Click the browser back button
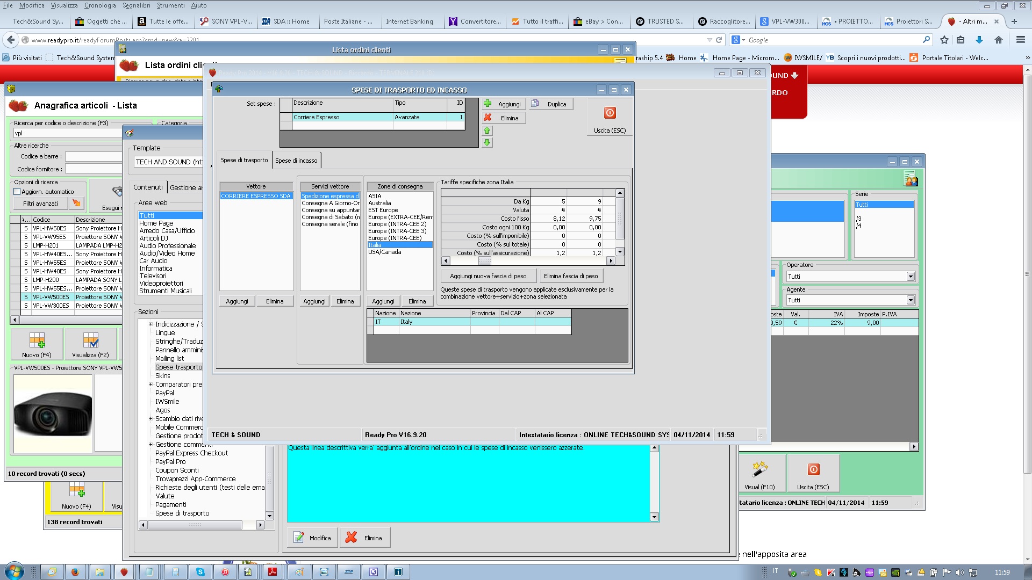1032x580 pixels. tap(11, 40)
